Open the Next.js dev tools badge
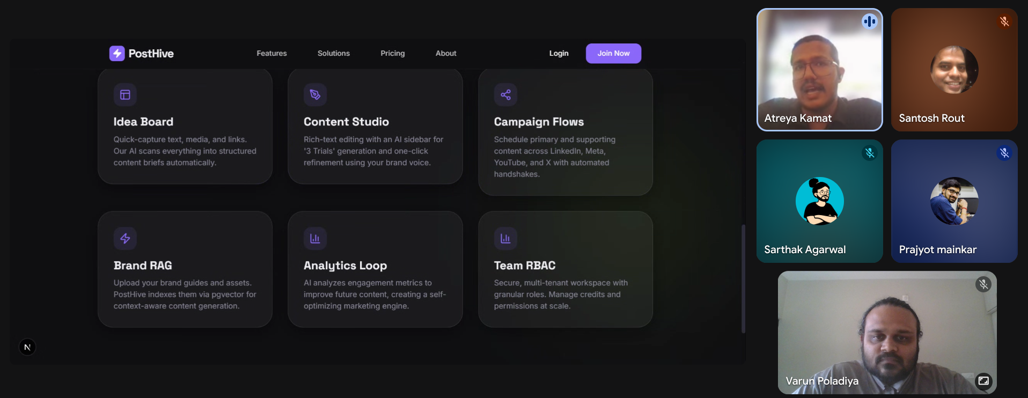Screen dimensions: 1028x398 (x=27, y=347)
